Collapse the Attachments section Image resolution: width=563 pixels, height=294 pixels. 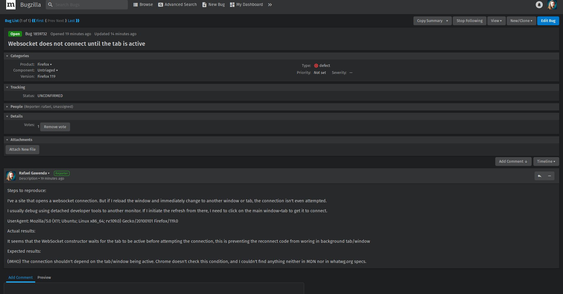[x=7, y=140]
